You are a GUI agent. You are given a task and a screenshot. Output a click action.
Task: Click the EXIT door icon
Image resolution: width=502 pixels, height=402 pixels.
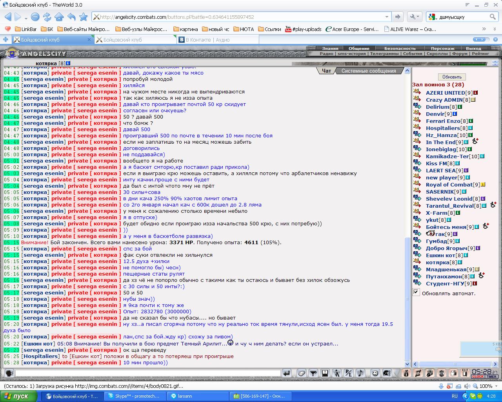[x=465, y=373]
